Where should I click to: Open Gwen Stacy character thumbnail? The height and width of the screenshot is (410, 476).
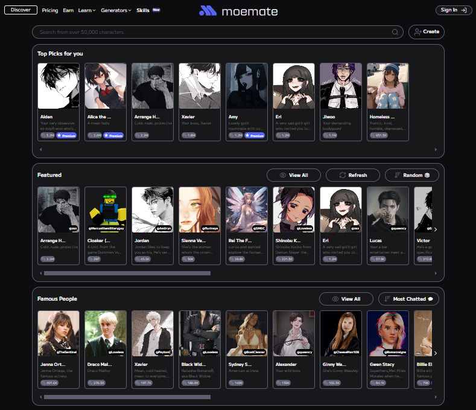(388, 333)
